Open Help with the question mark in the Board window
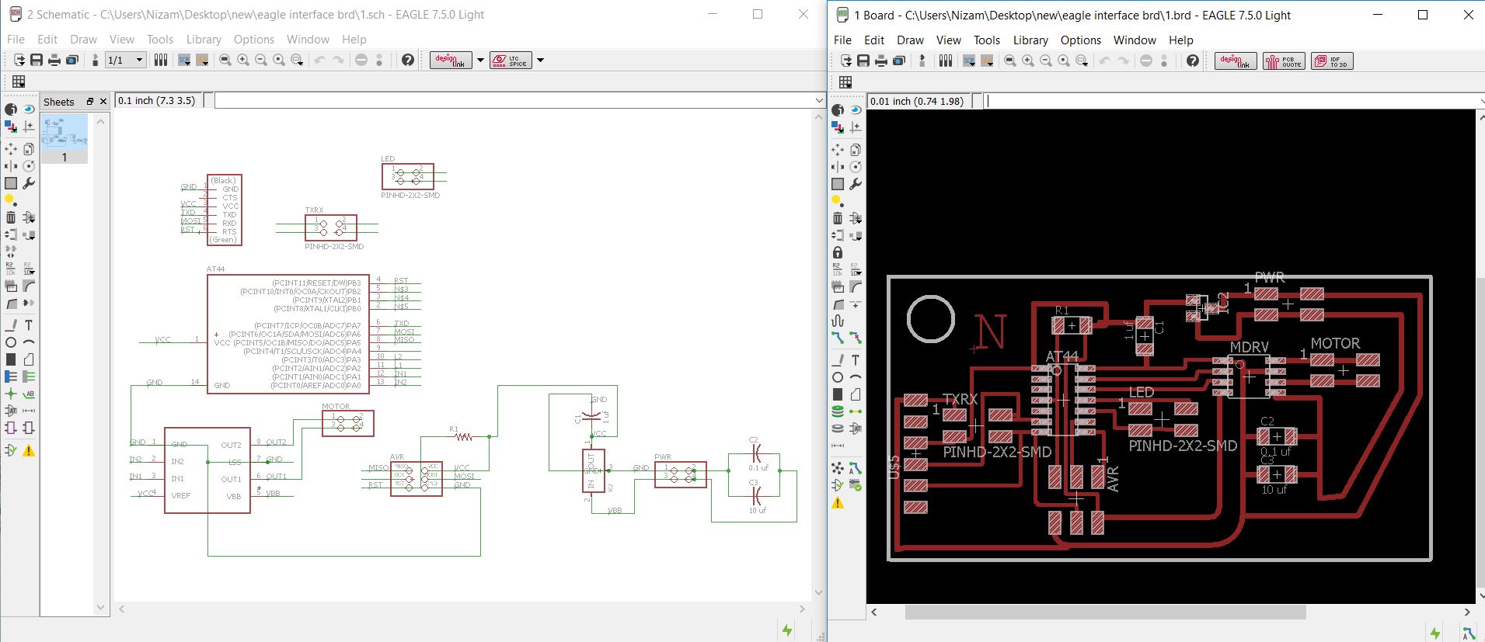 (x=1192, y=61)
